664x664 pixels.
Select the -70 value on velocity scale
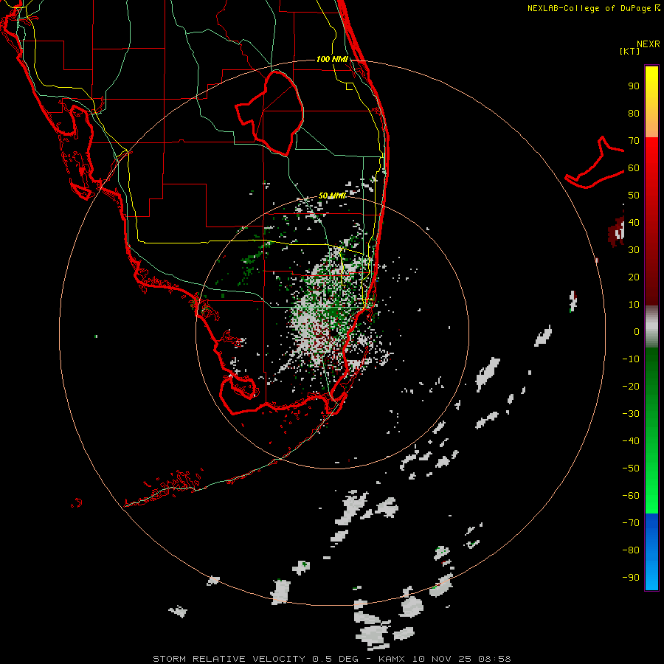[x=631, y=523]
